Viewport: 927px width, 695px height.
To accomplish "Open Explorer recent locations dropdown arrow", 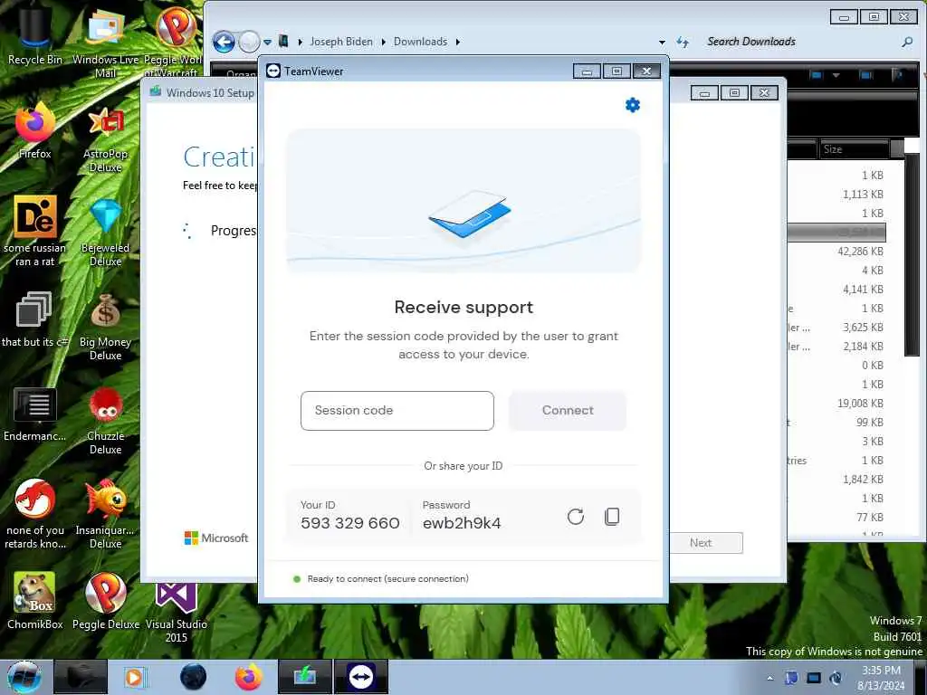I will (267, 42).
